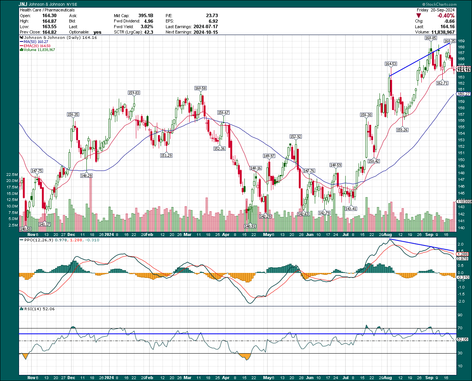The height and width of the screenshot is (381, 472).
Task: Click the -0.40% percent change
Action: coord(446,16)
